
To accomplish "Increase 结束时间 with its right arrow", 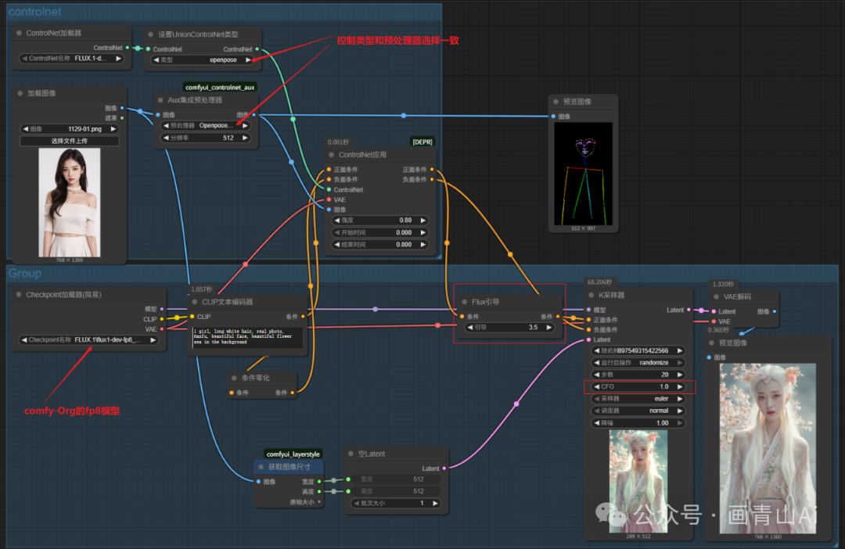I will pyautogui.click(x=423, y=245).
